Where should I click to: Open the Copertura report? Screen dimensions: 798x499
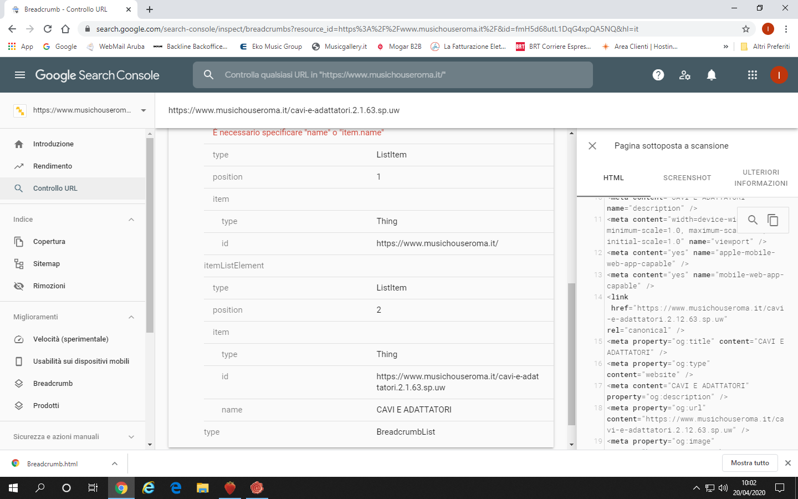pos(73,242)
